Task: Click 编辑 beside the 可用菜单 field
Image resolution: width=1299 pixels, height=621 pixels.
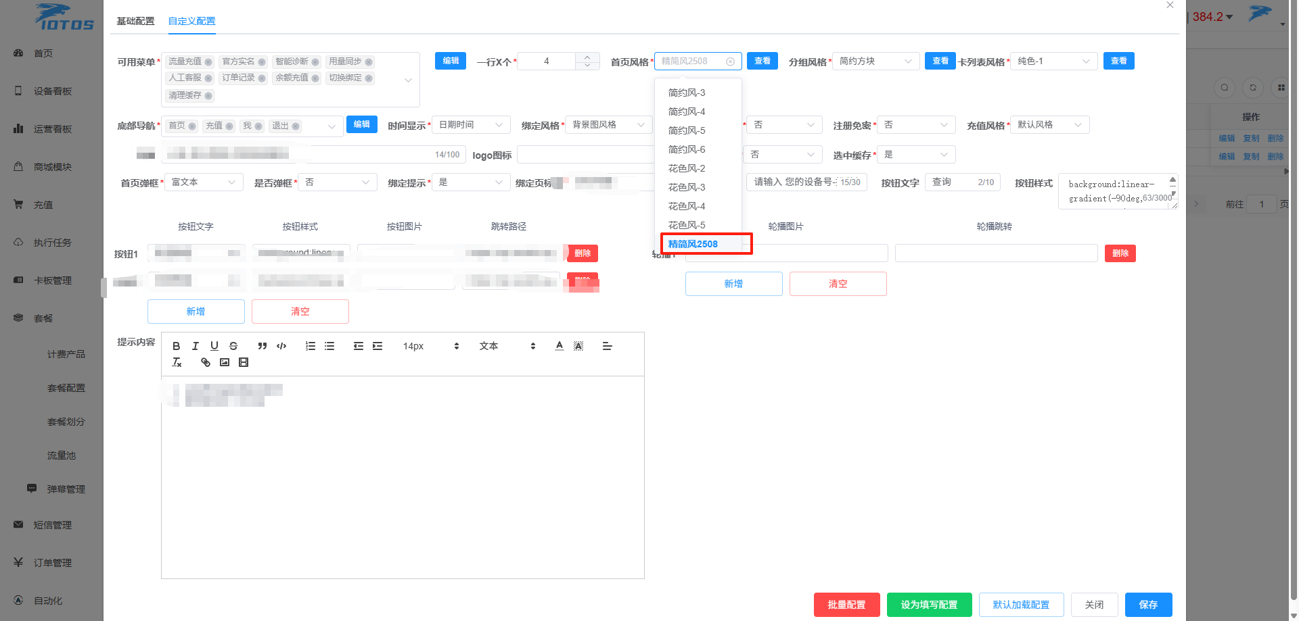Action: point(451,61)
